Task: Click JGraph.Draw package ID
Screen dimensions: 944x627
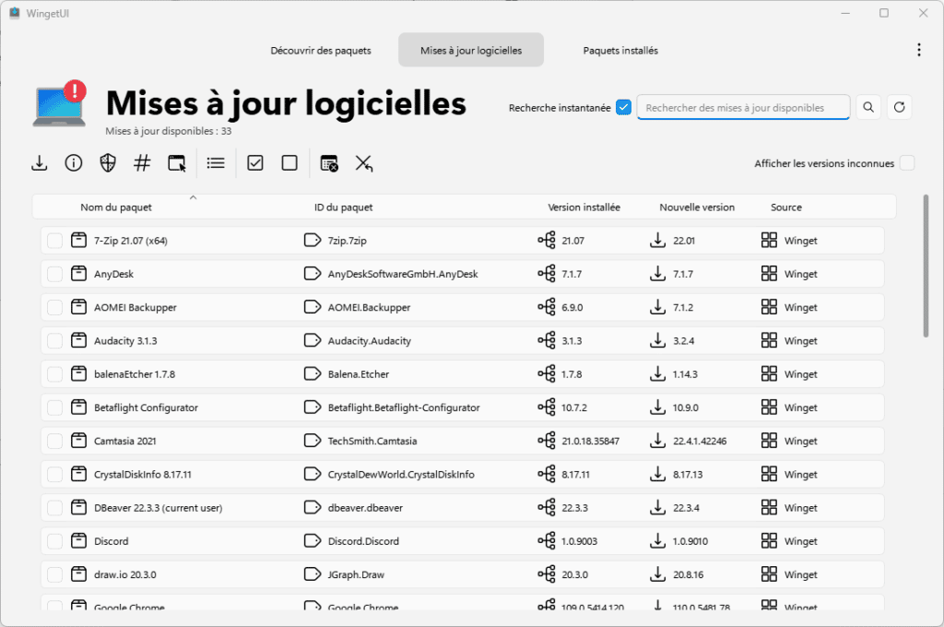Action: [x=356, y=574]
